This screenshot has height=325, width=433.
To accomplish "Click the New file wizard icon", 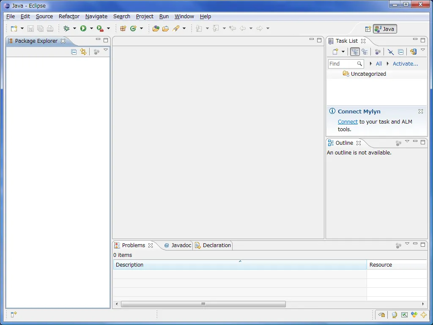I will tap(14, 28).
